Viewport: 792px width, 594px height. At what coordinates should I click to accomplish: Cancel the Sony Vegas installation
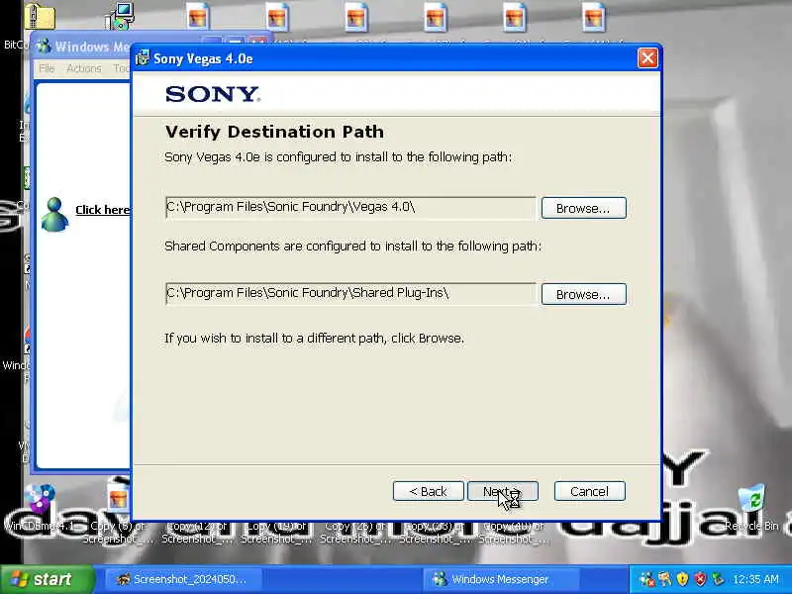pyautogui.click(x=589, y=491)
